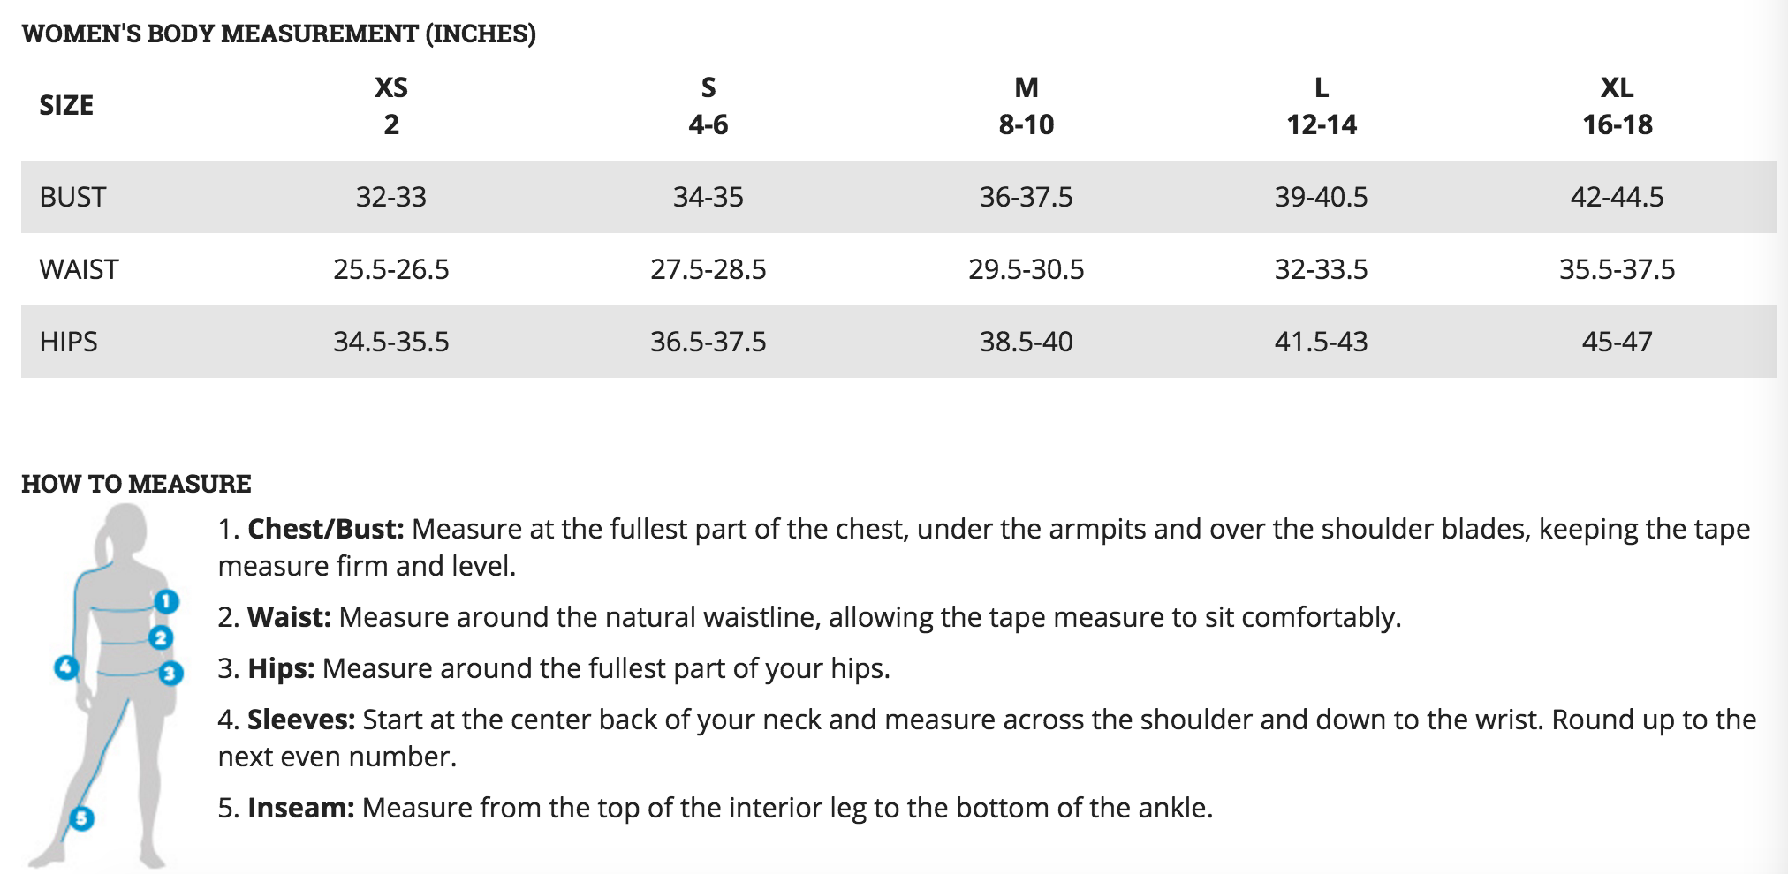Click the WAIST row label

click(79, 269)
